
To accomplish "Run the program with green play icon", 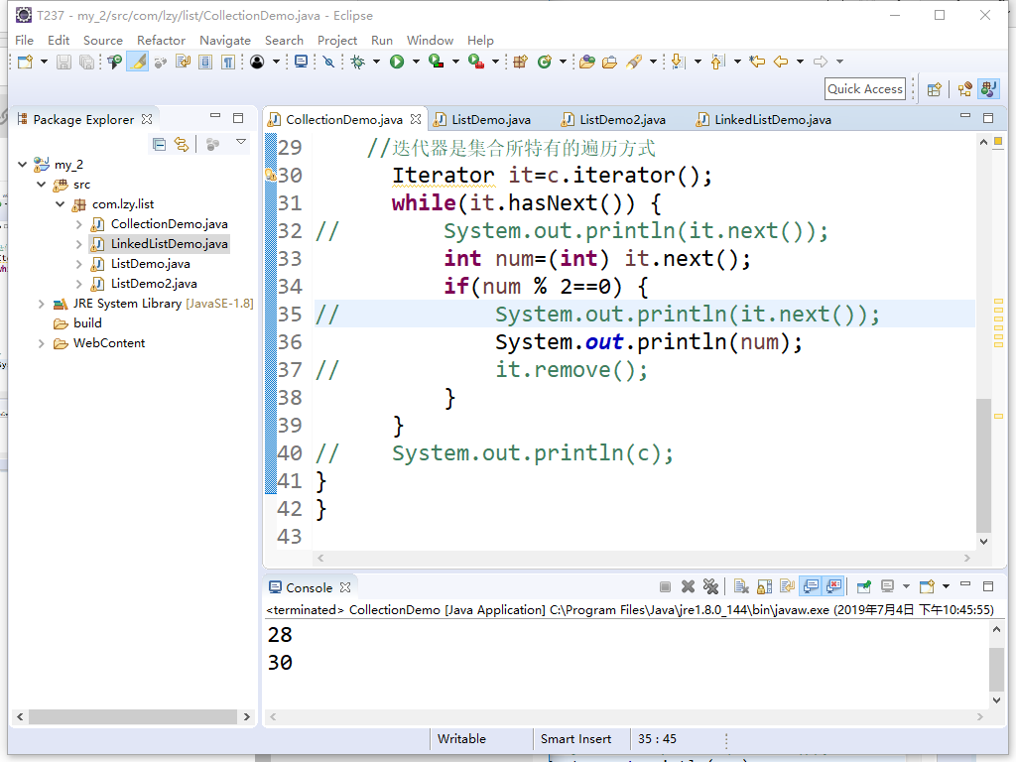I will 397,62.
